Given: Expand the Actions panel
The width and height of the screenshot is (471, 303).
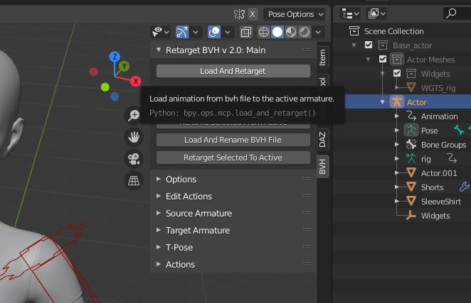Looking at the screenshot, I should 159,265.
